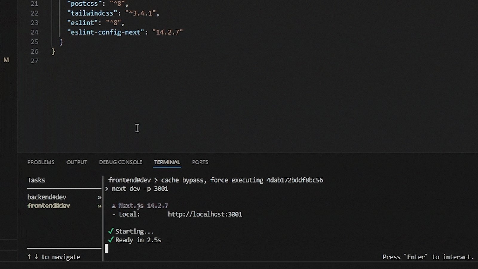Click line number 24 in the gutter
The height and width of the screenshot is (269, 478).
pos(34,32)
